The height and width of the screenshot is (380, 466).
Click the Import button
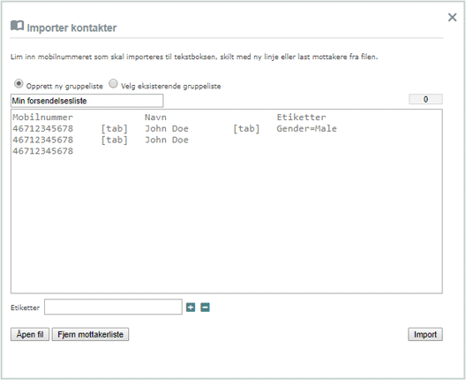(x=425, y=334)
